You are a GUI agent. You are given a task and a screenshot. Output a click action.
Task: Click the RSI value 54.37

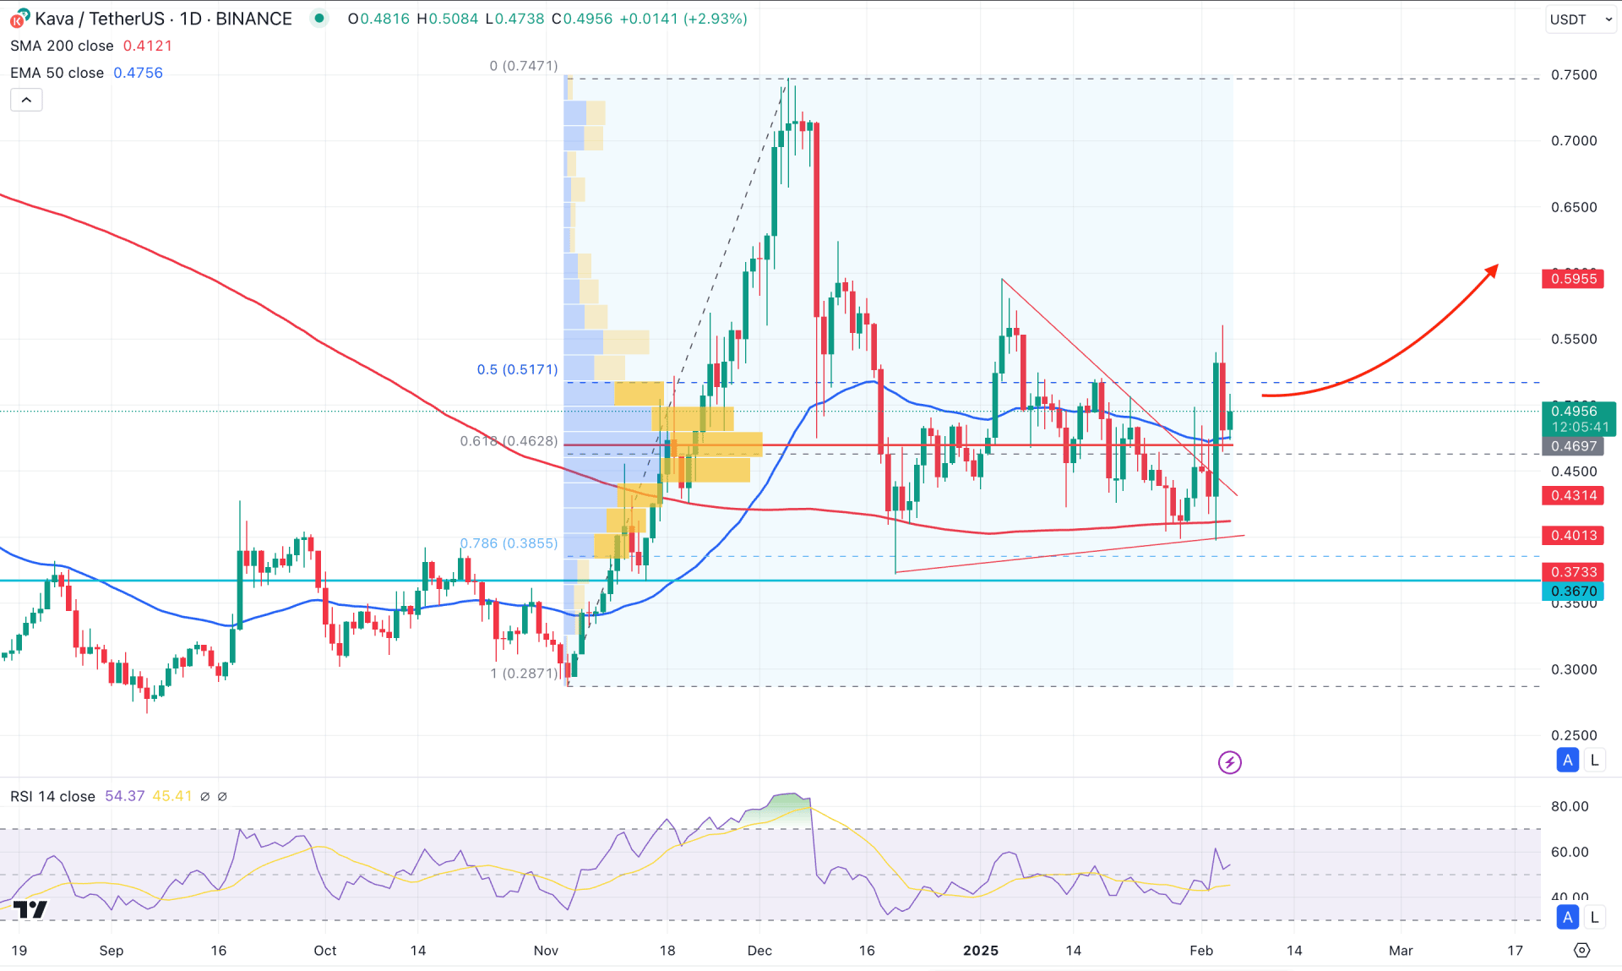[125, 796]
